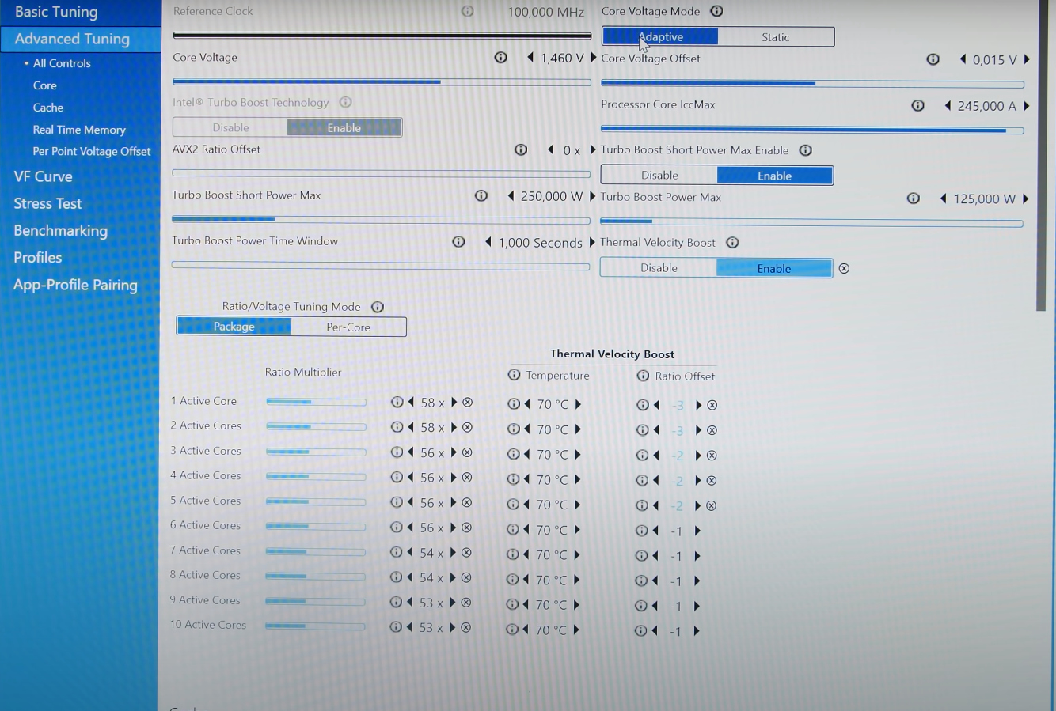The image size is (1056, 711).
Task: Open Real Time Memory controls
Action: point(78,130)
